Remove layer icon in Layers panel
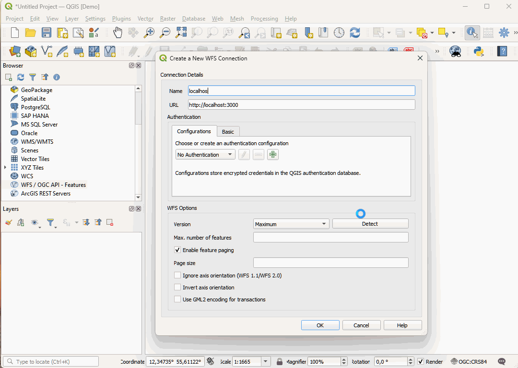 110,222
